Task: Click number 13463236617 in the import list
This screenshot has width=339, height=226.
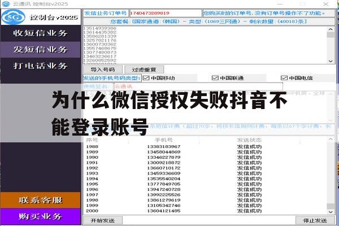Action: 99,56
